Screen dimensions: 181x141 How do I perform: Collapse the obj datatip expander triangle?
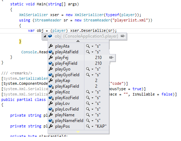coord(45,36)
